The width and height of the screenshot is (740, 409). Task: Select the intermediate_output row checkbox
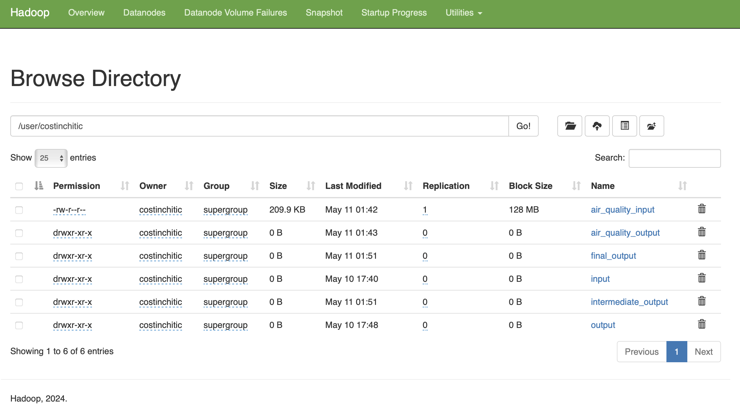pos(19,302)
